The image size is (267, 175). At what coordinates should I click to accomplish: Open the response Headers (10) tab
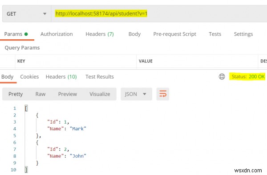(x=61, y=77)
